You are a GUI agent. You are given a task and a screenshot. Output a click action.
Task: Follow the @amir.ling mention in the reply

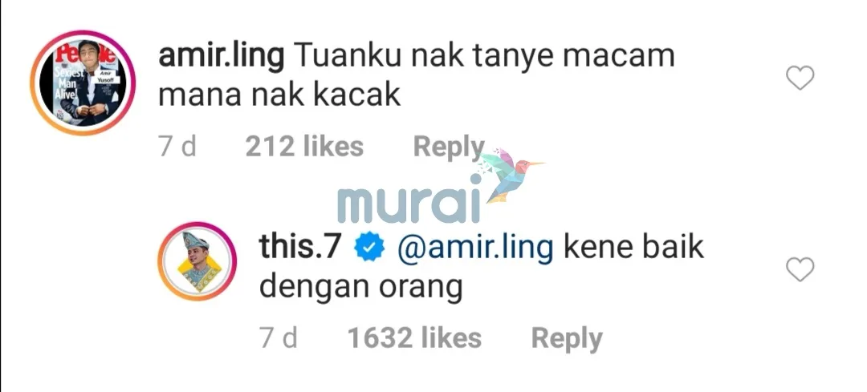coord(475,249)
